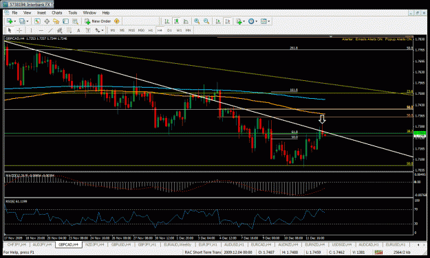Image resolution: width=430 pixels, height=258 pixels.
Task: Select the Horizontal Line drawing tool
Action: click(41, 30)
